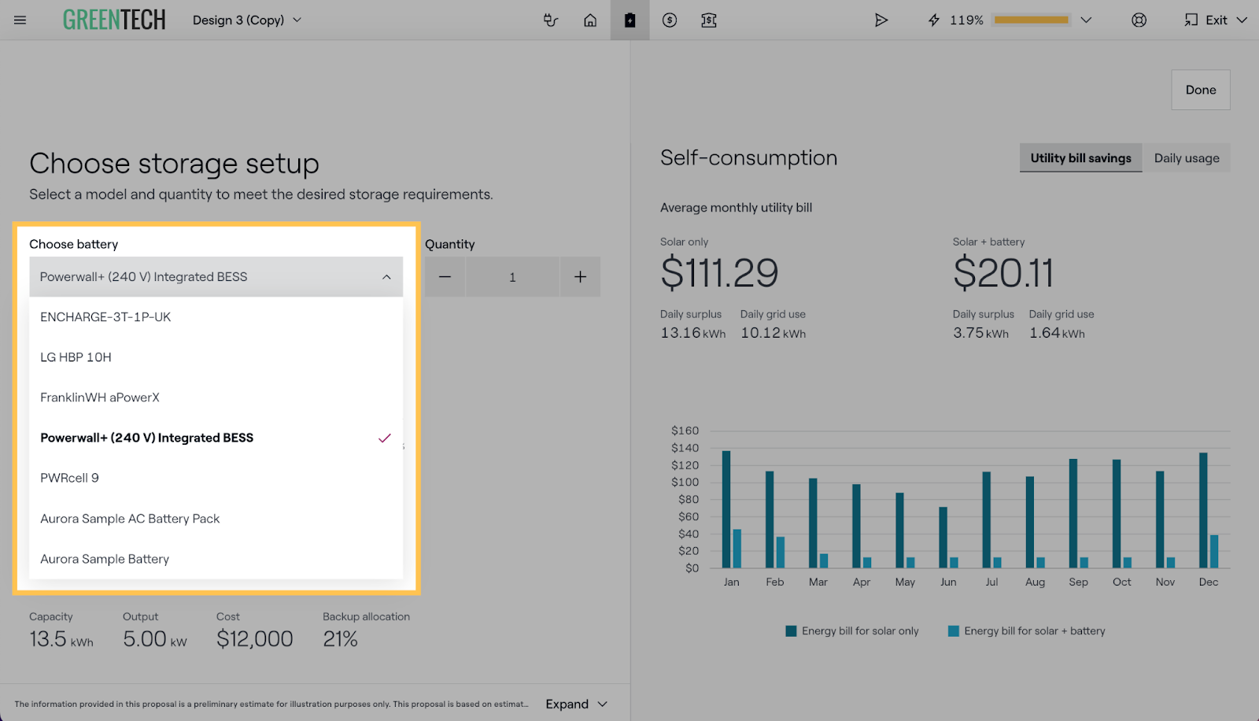Switch to Daily usage tab
The height and width of the screenshot is (721, 1259).
[1187, 158]
